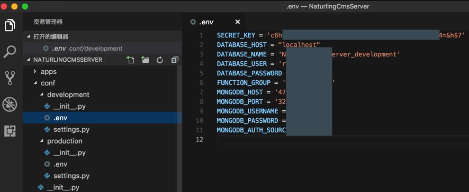Open settings.py under production folder
Viewport: 469px width, 192px height.
click(103, 176)
